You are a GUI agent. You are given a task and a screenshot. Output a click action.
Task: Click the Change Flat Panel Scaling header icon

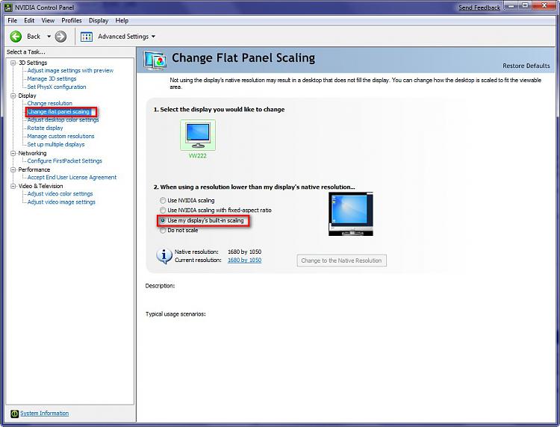155,60
